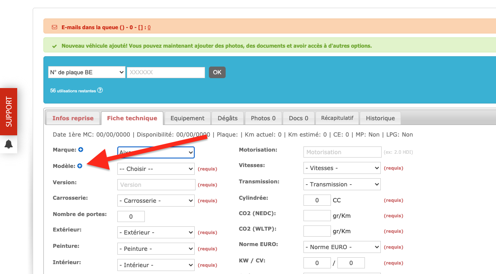The width and height of the screenshot is (496, 274).
Task: Select the Fiche technique tab
Action: 132,118
